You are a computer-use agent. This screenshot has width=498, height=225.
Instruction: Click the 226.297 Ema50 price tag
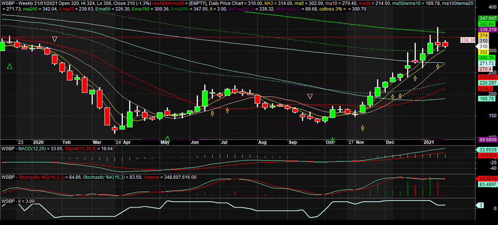point(488,83)
